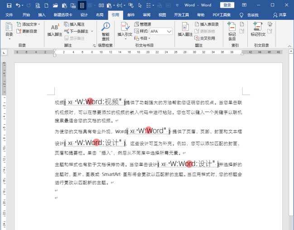The width and height of the screenshot is (294, 230).
Task: Click Manage Sources (管理源)
Action: (143, 24)
